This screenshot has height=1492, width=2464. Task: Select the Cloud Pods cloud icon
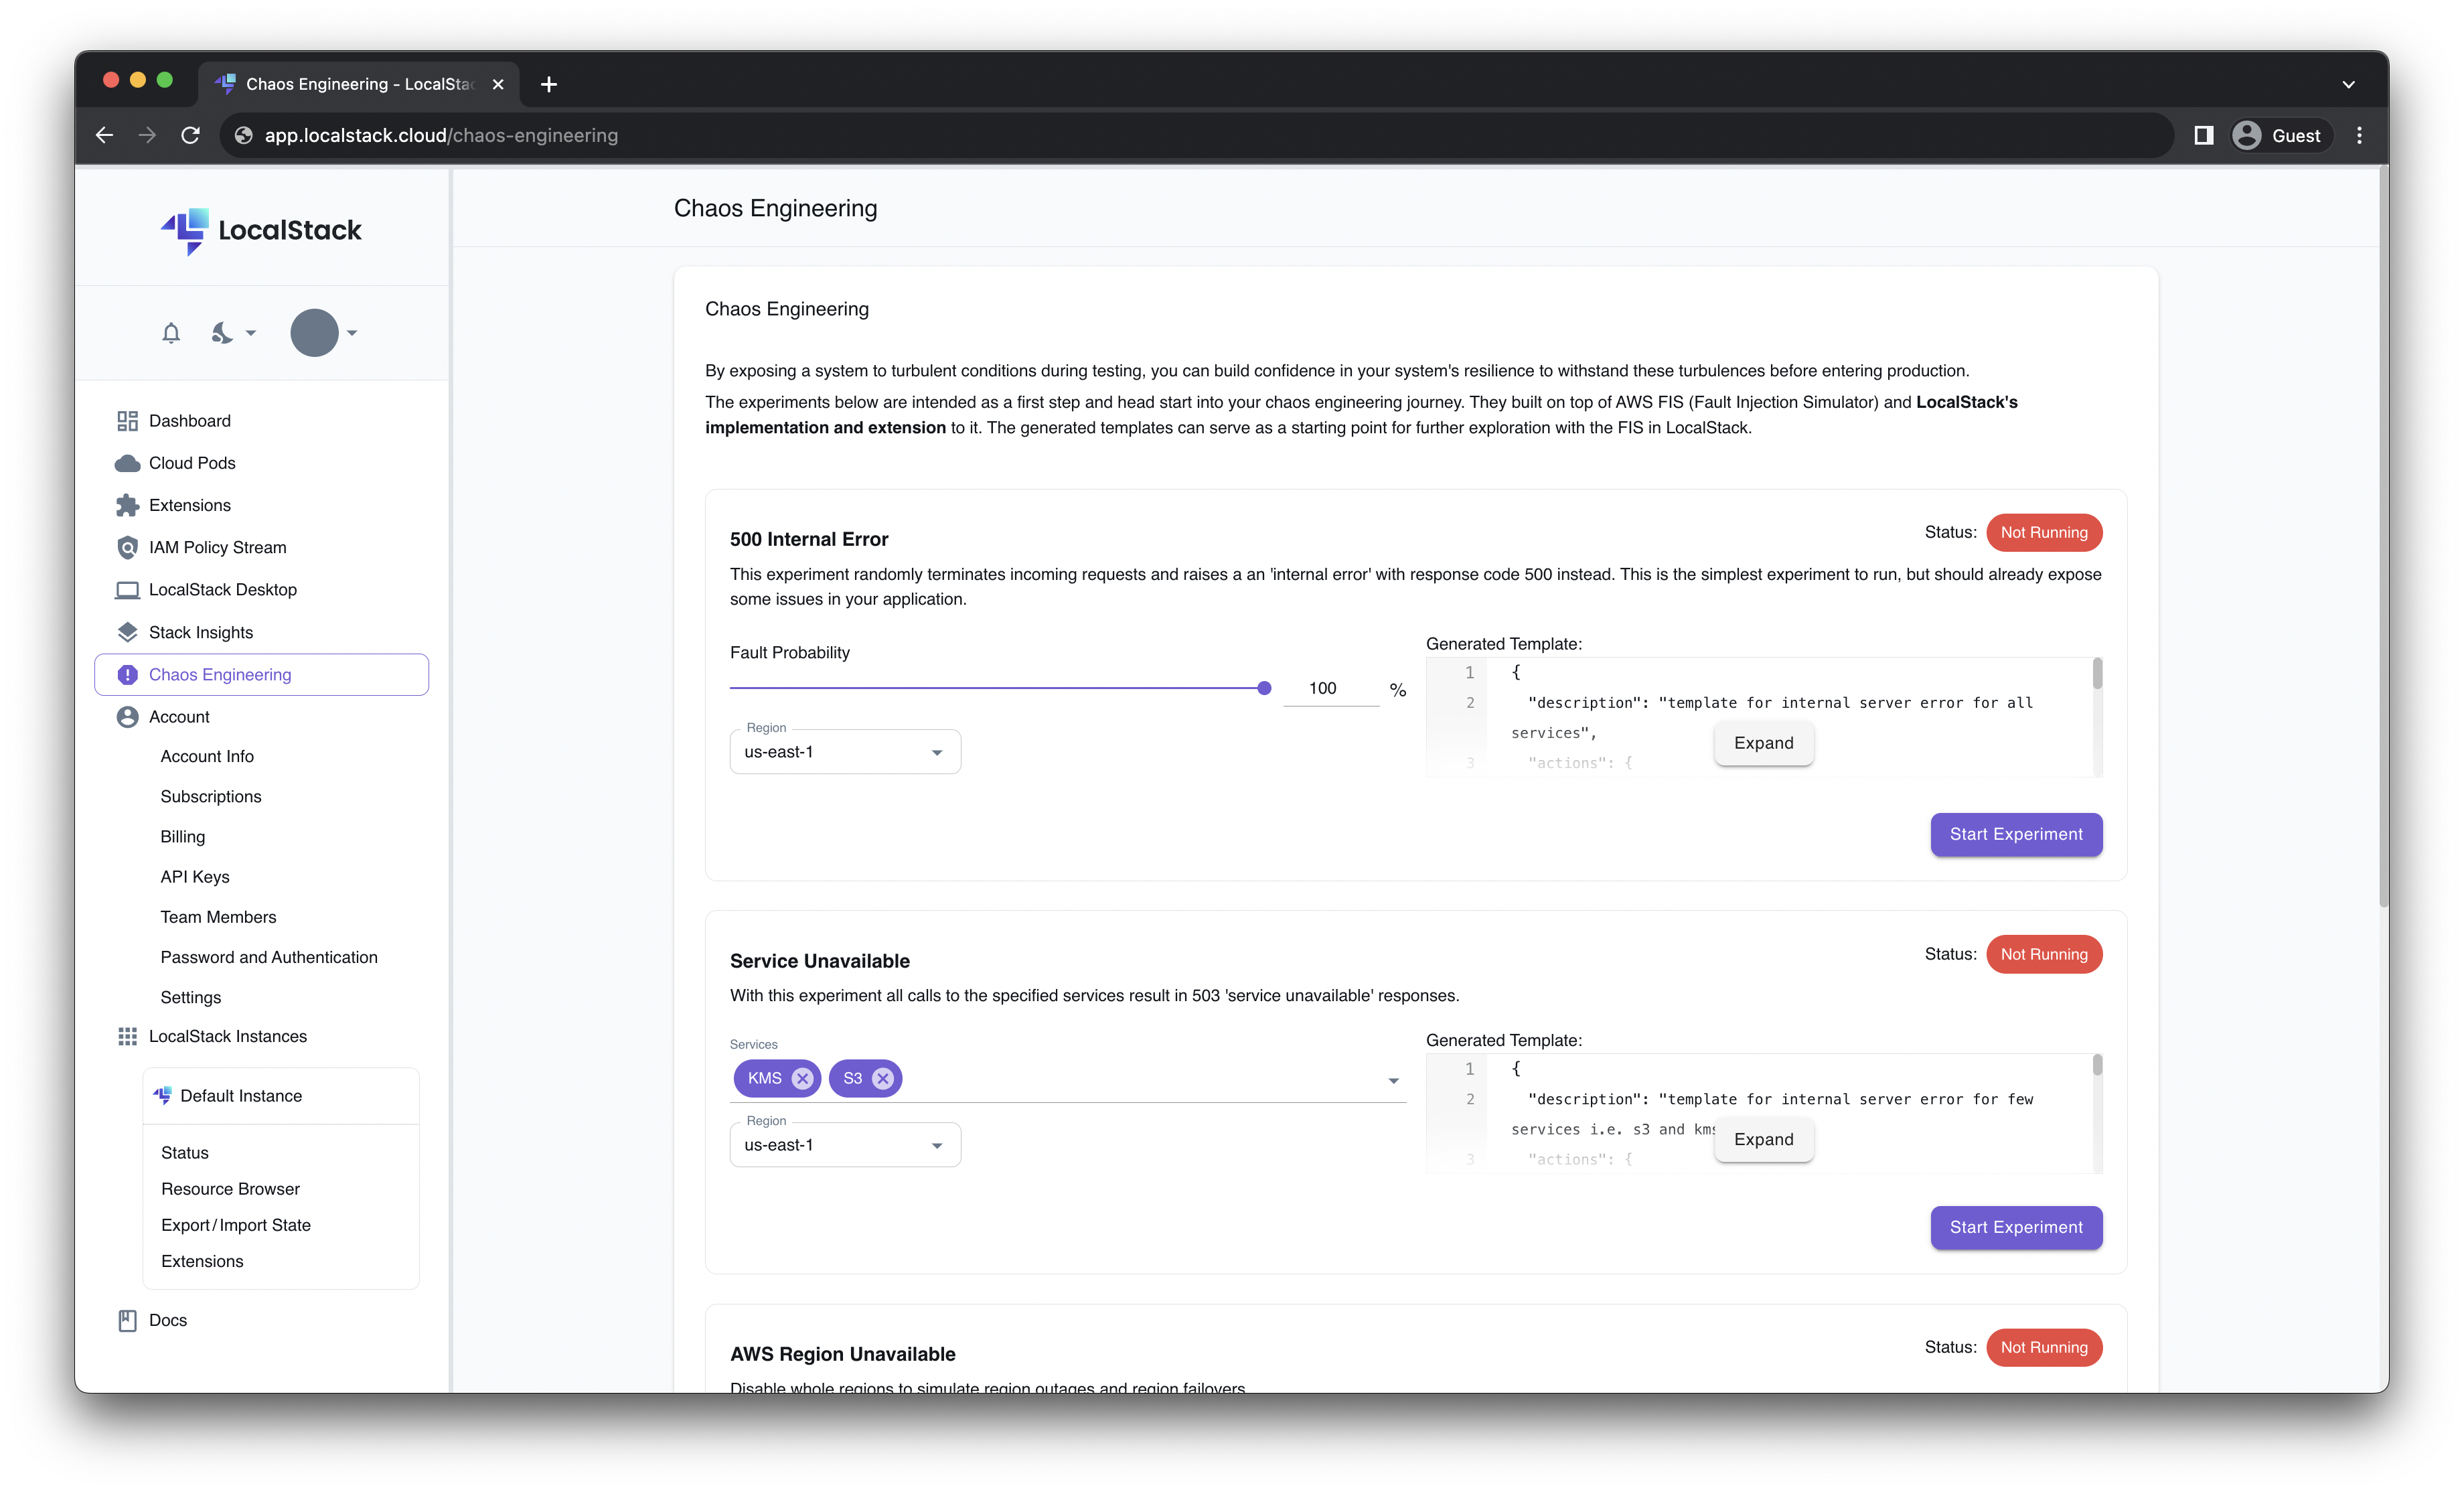pos(127,462)
